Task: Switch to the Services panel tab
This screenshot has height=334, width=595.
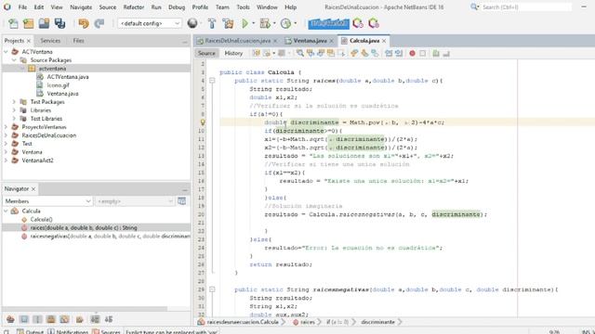Action: click(x=50, y=41)
